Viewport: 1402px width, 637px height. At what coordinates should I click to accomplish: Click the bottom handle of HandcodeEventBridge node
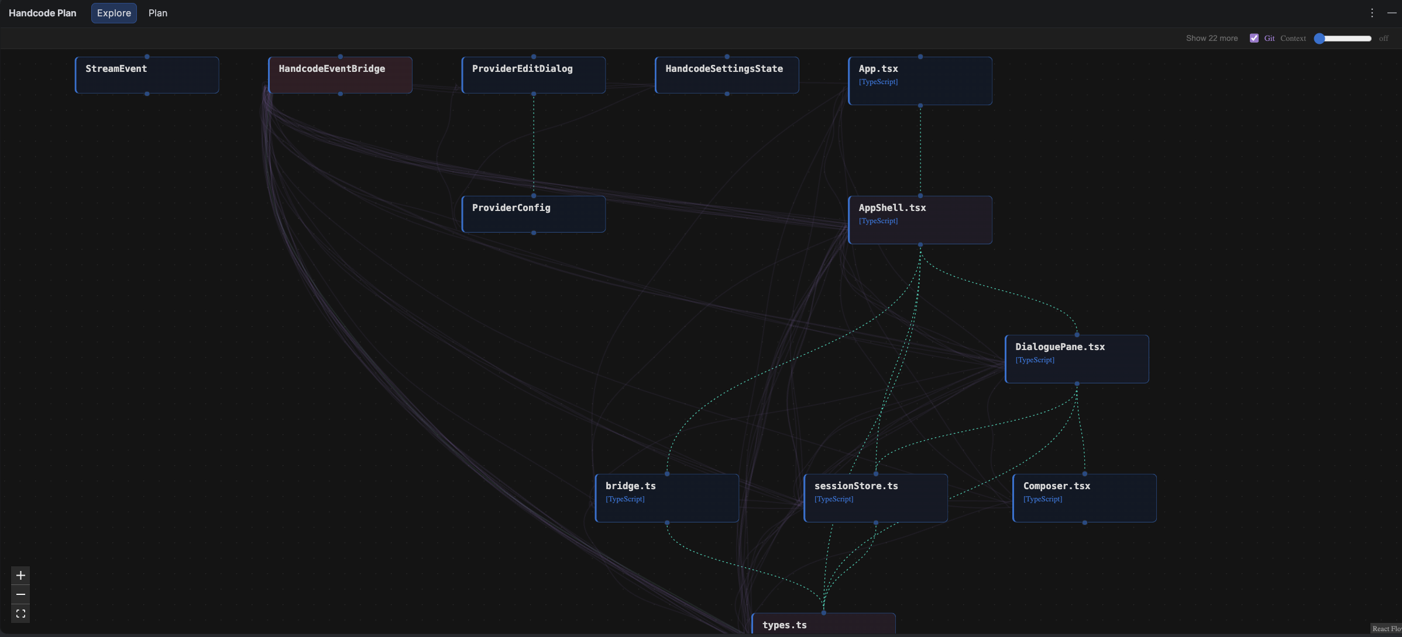[x=340, y=94]
